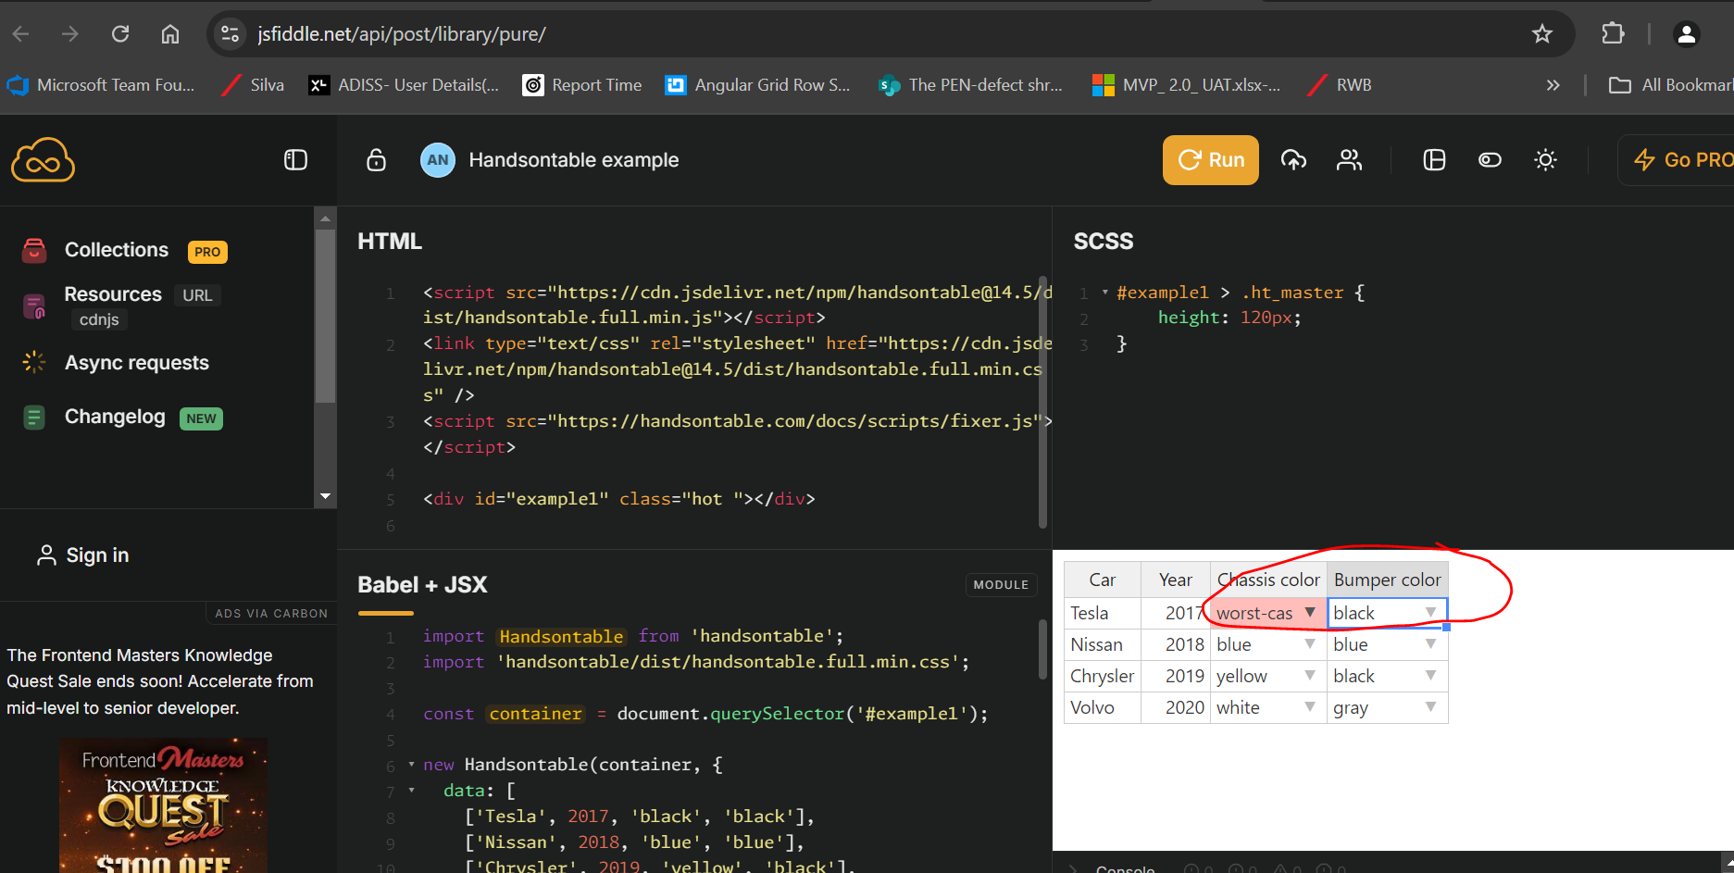The width and height of the screenshot is (1734, 873).
Task: Click the Resources file icon
Action: pyautogui.click(x=34, y=306)
